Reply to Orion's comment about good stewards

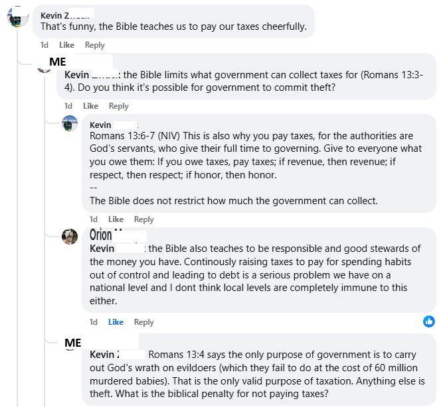(x=143, y=322)
